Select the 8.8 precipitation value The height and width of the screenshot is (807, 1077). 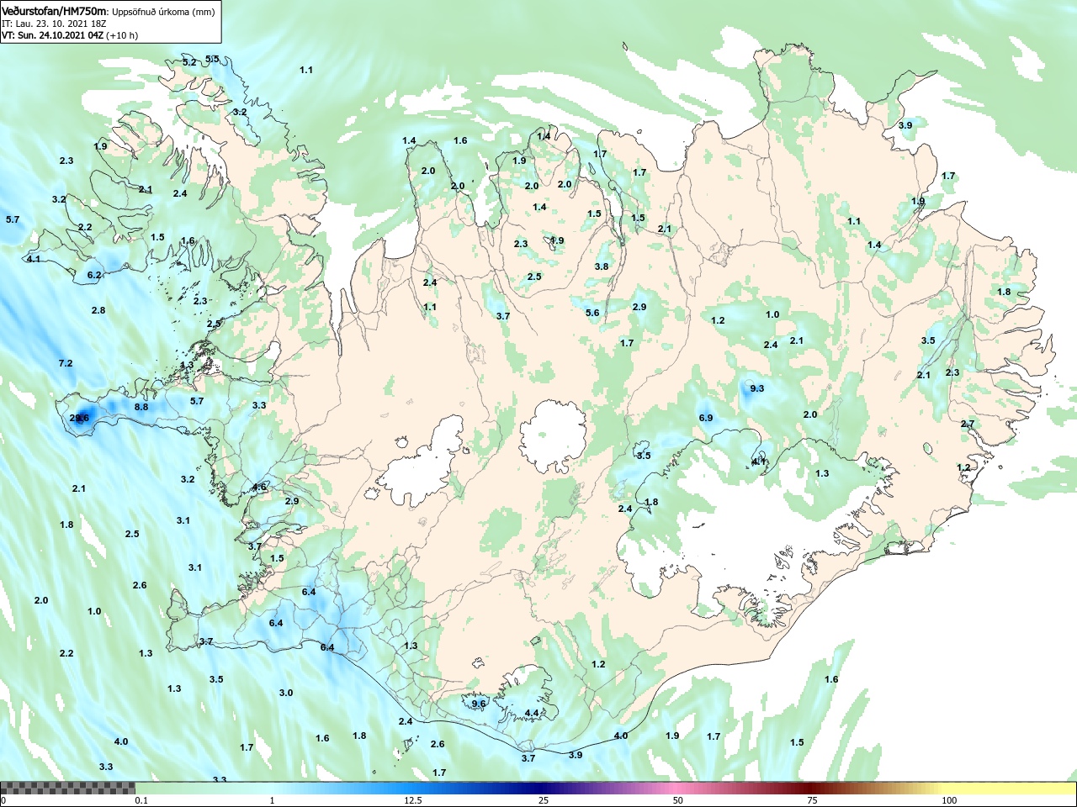tap(141, 407)
